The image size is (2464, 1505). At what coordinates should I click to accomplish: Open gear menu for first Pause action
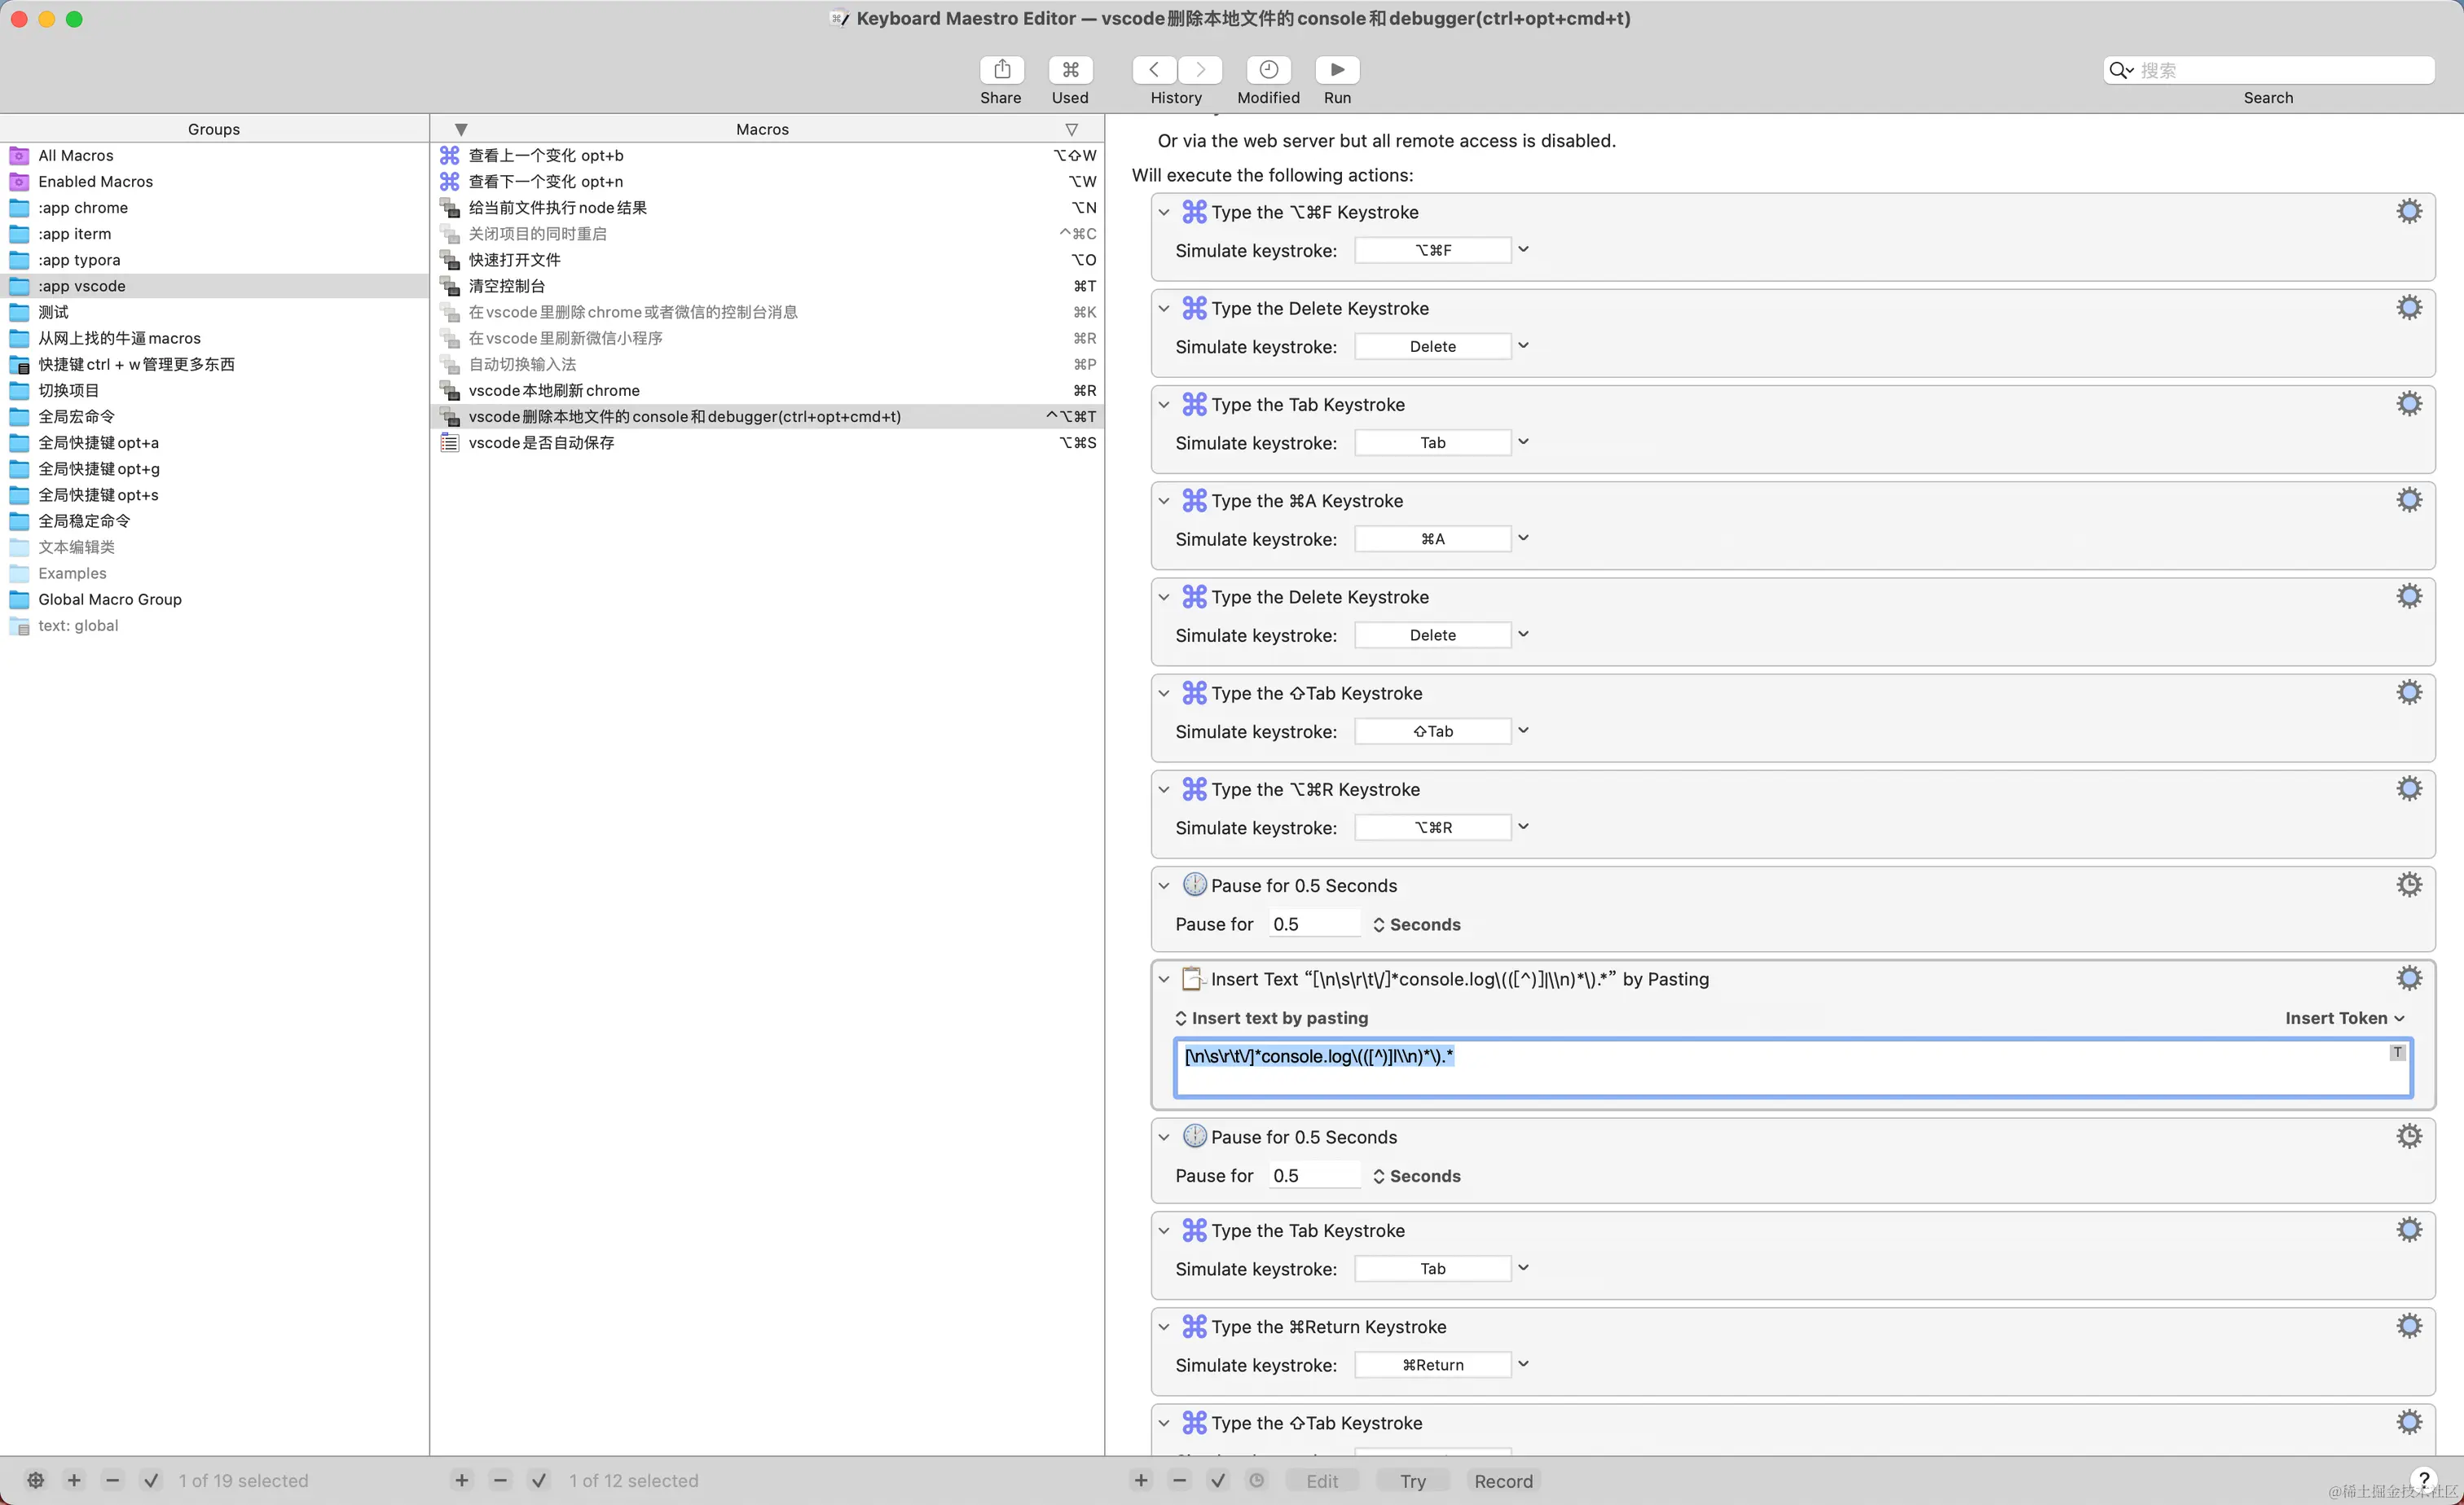pos(2409,885)
